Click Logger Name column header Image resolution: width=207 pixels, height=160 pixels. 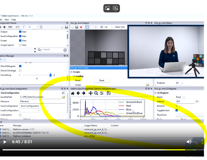click(x=91, y=126)
